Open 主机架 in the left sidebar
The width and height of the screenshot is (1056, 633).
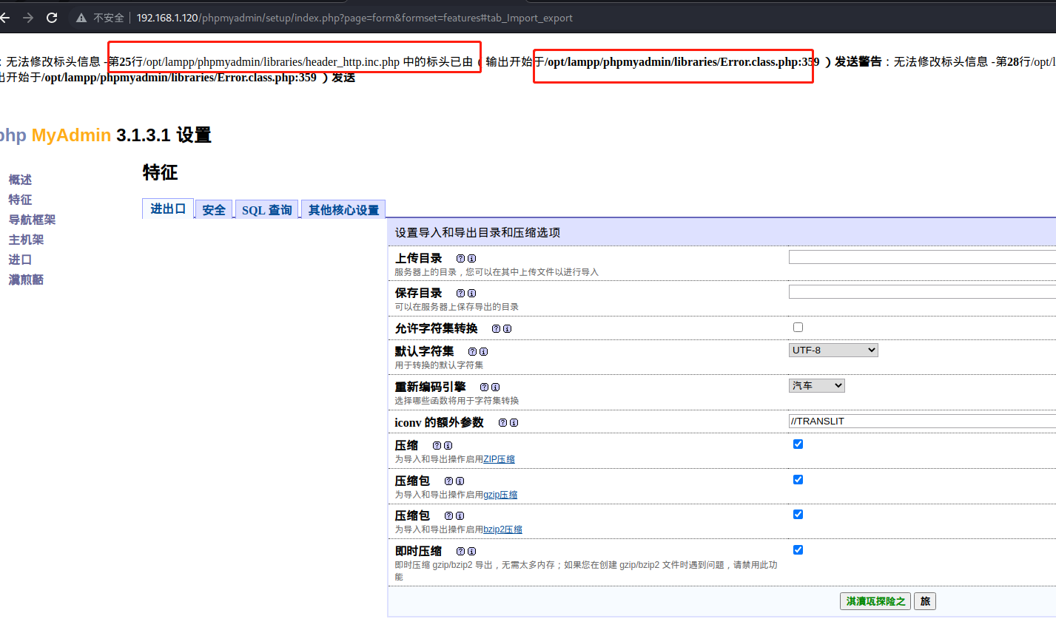click(x=26, y=240)
